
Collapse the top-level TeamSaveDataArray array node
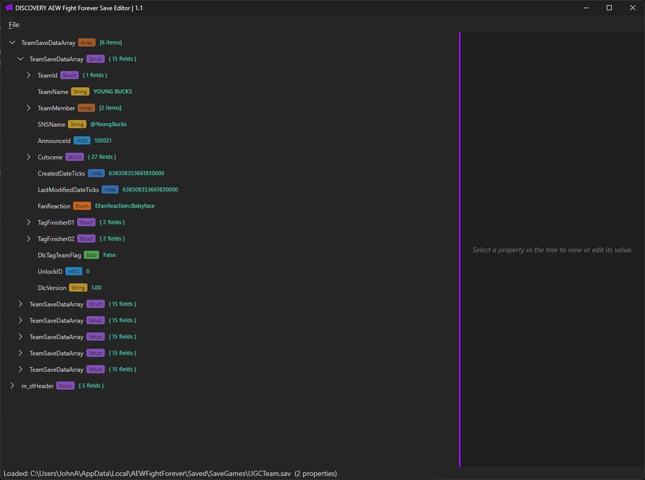[12, 42]
